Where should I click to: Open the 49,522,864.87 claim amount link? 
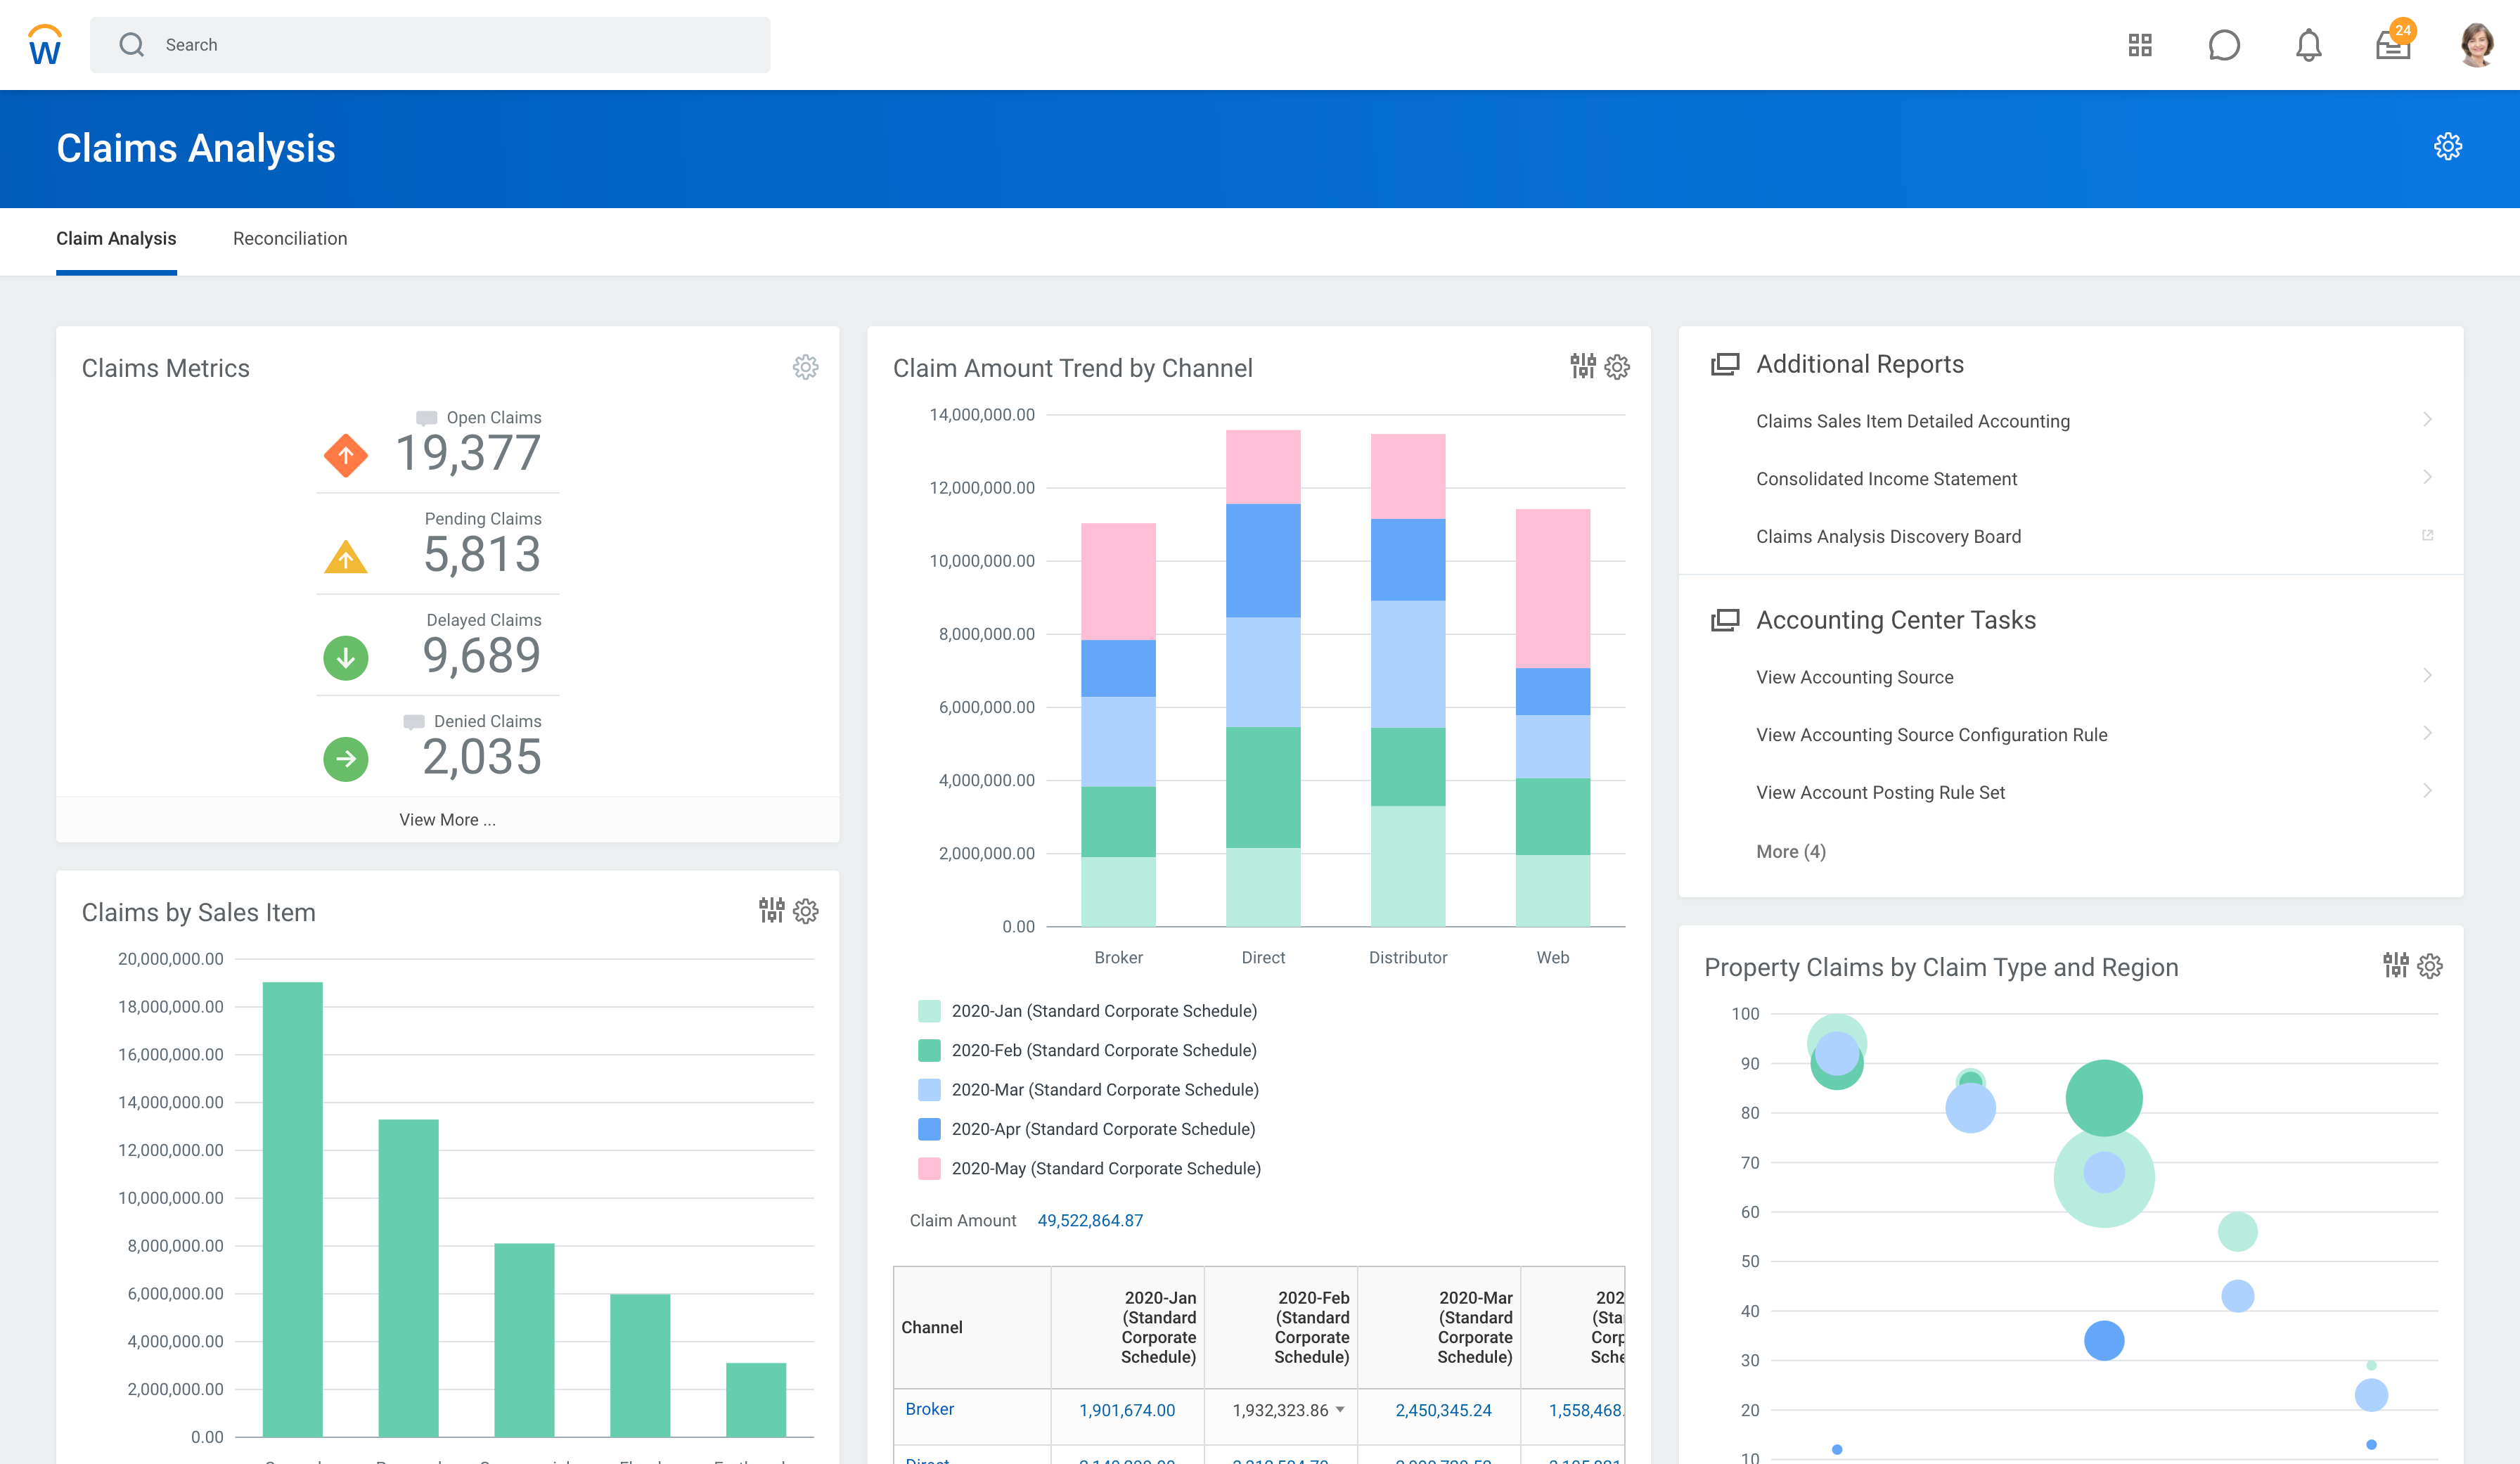1090,1220
